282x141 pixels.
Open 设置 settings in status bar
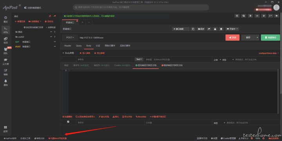pos(214,139)
